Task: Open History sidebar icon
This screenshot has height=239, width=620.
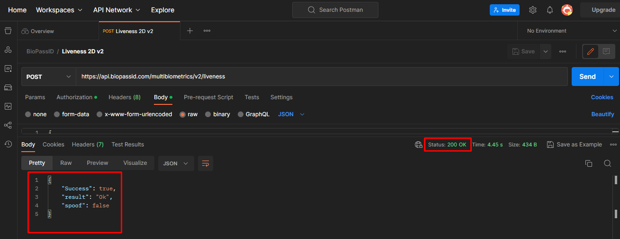Action: (x=8, y=144)
